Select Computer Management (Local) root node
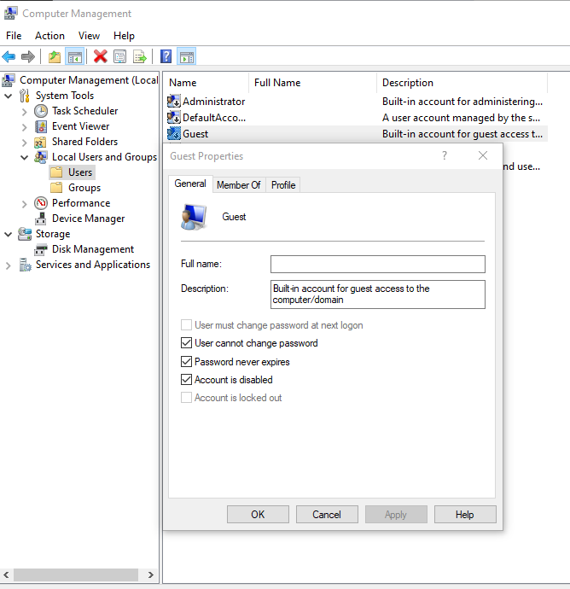570x589 pixels. click(89, 80)
